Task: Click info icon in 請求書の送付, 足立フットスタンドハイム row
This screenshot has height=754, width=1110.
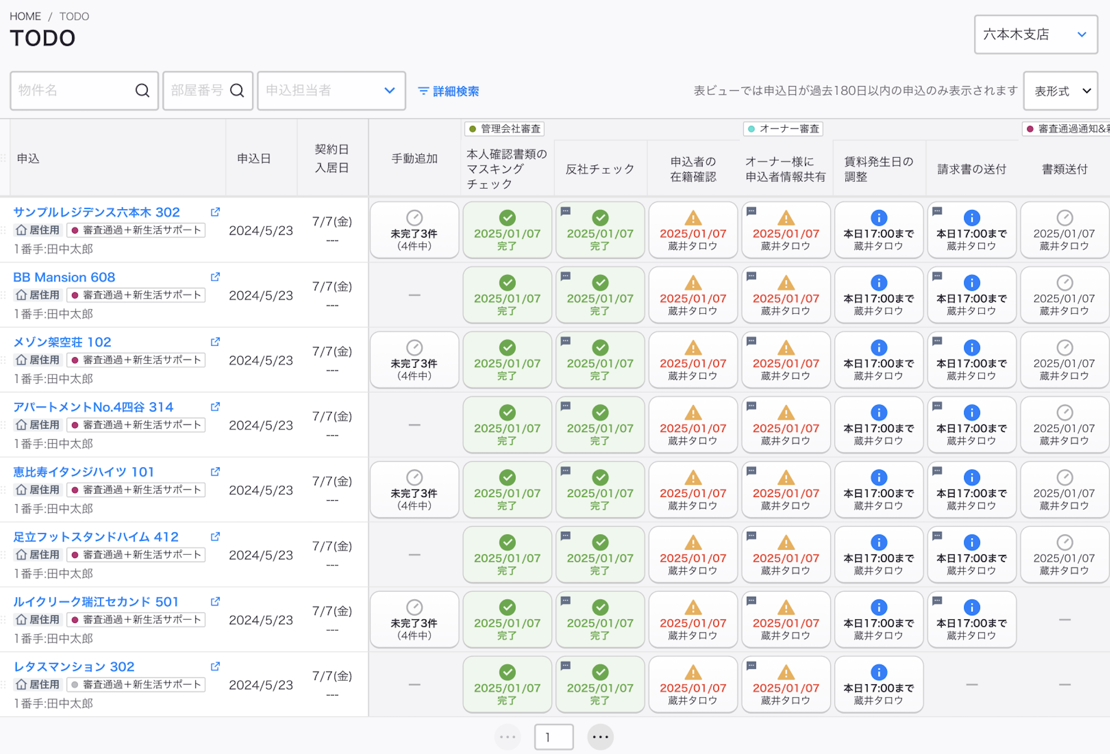Action: coord(972,542)
